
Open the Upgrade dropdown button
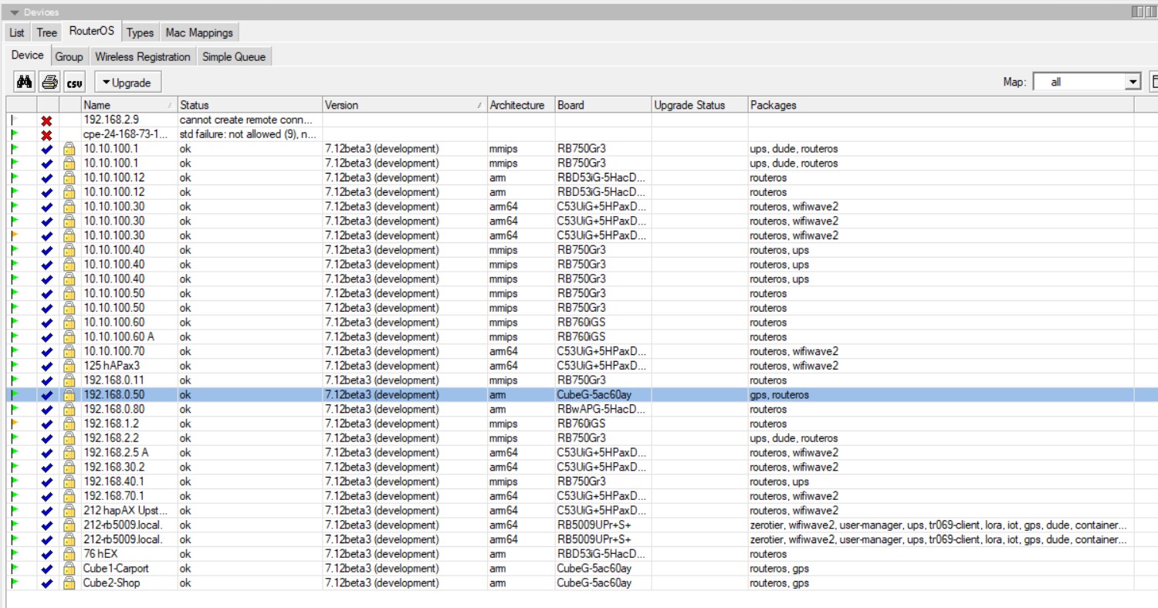(128, 82)
